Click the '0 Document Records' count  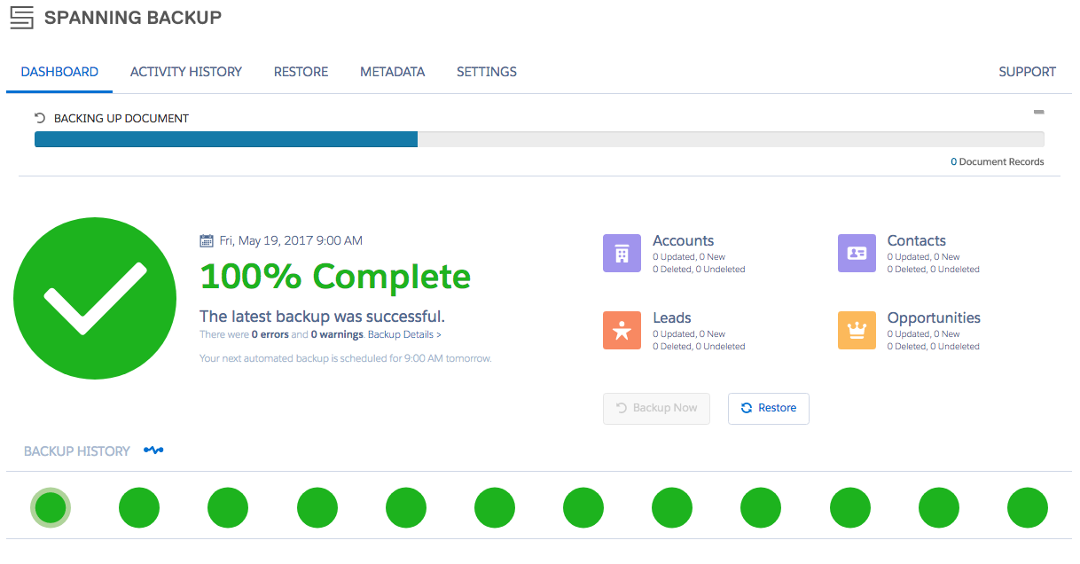point(998,162)
